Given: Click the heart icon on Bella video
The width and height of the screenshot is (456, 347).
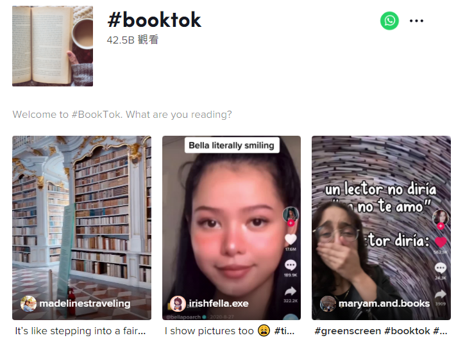Looking at the screenshot, I should (x=291, y=239).
